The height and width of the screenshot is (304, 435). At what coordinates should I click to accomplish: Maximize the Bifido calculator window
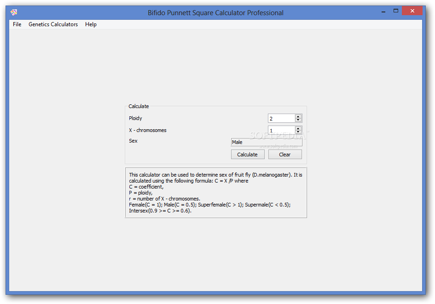pyautogui.click(x=396, y=11)
